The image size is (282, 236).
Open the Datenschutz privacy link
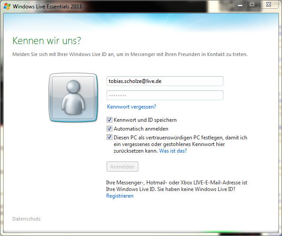(26, 219)
